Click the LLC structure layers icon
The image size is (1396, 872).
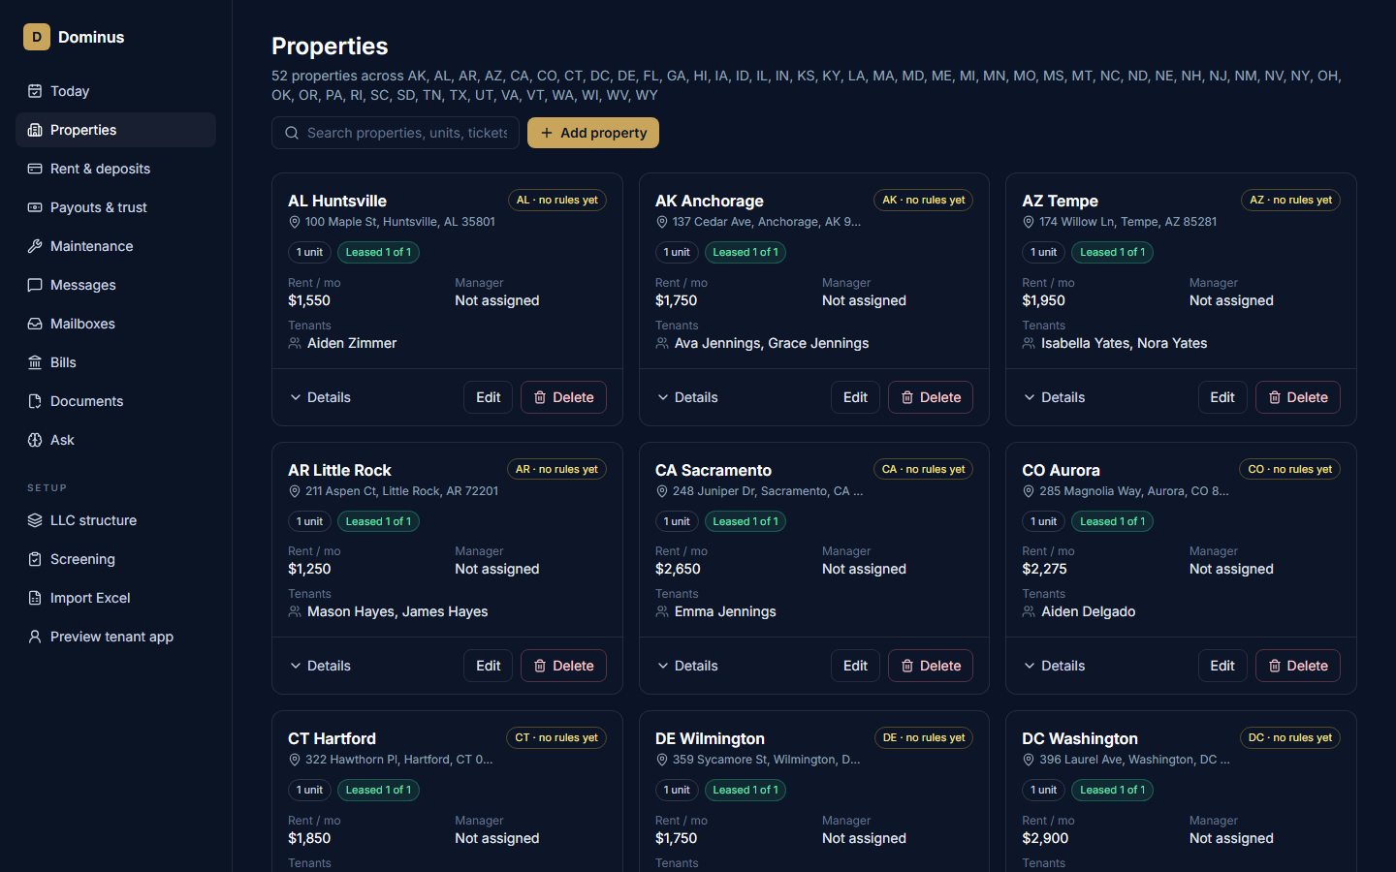(35, 520)
